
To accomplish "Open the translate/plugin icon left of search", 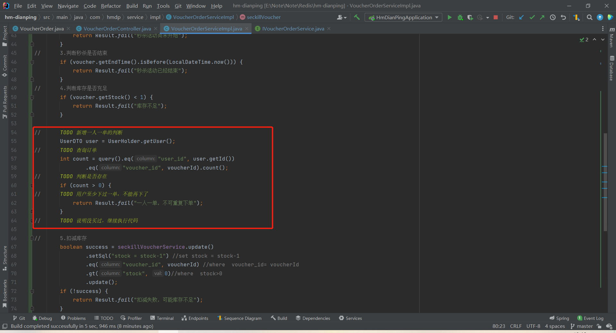I will pos(577,17).
